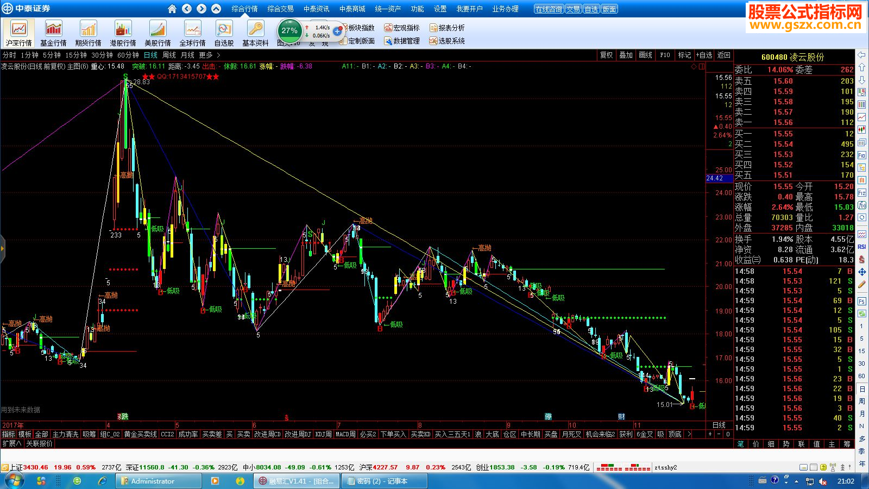
Task: Open 功能 menu
Action: pyautogui.click(x=417, y=9)
